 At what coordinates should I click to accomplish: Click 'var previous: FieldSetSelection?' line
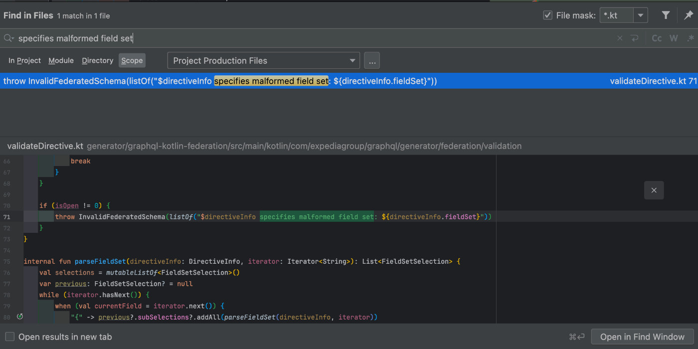pyautogui.click(x=116, y=284)
